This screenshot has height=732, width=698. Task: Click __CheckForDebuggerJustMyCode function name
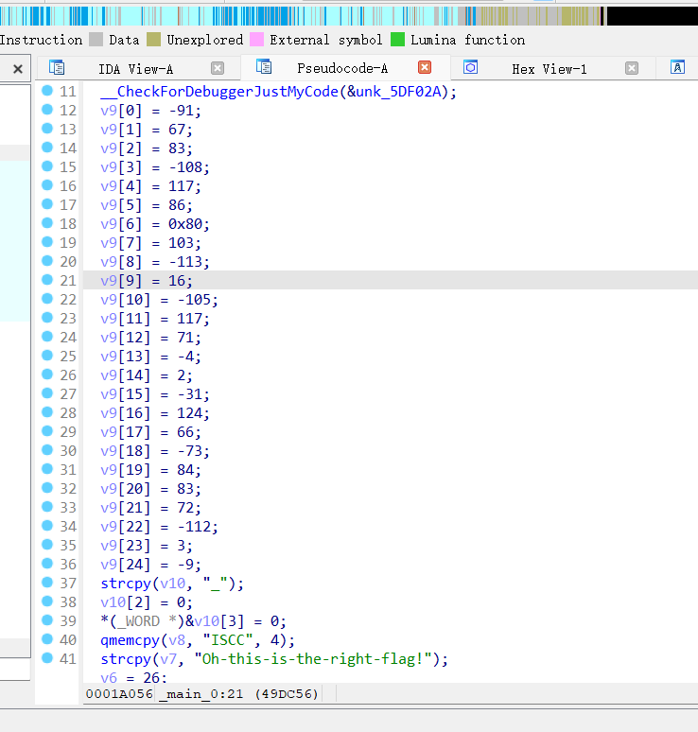219,92
